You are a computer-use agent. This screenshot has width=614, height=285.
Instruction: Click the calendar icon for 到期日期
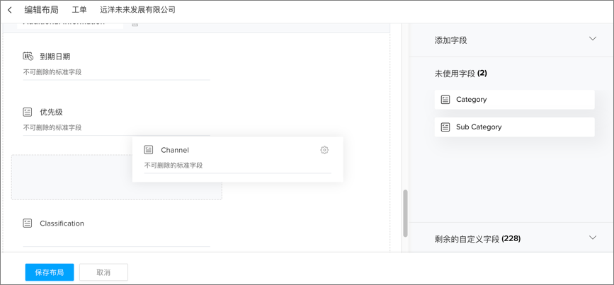click(28, 57)
